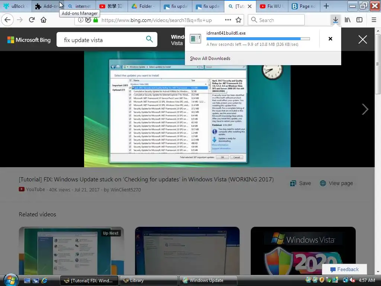Viewport: 381px width, 286px height.
Task: Click the Microsoft Bing logo
Action: point(29,40)
